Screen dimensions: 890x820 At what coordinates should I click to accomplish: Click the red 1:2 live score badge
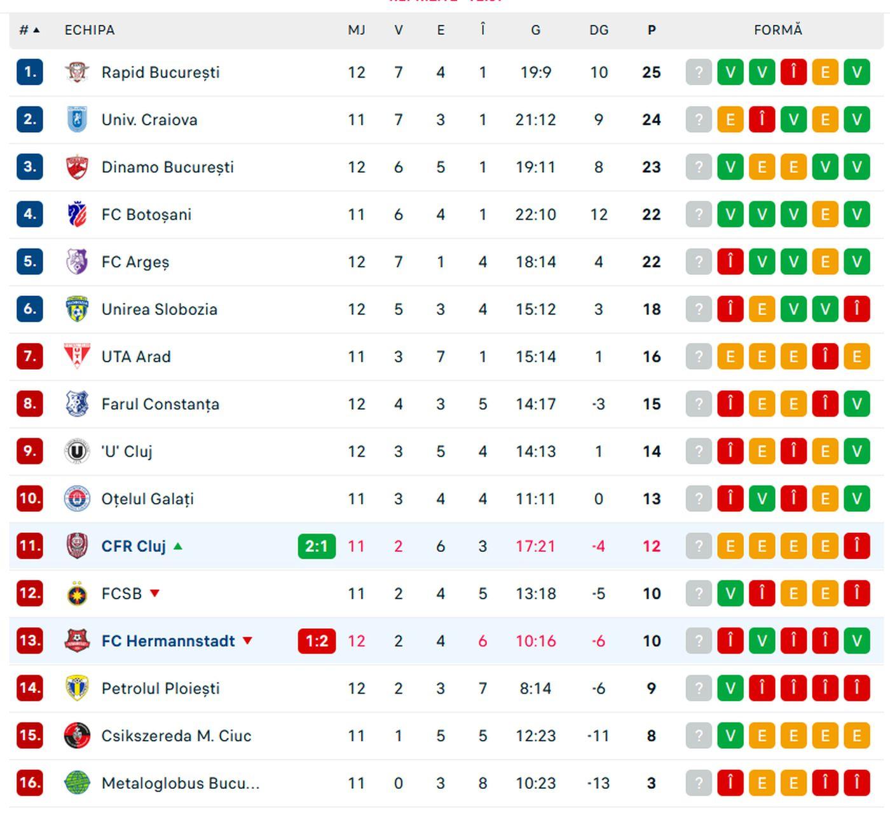point(317,641)
